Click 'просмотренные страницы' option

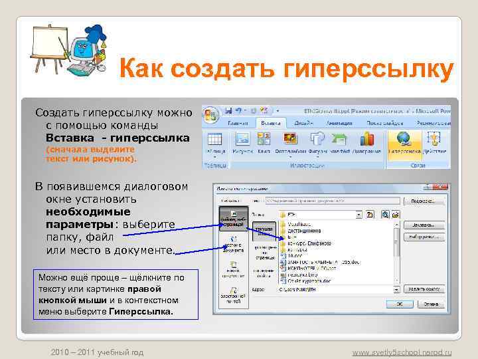pyautogui.click(x=265, y=253)
